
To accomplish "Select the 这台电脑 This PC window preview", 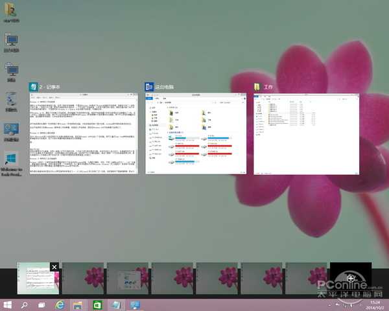I will pyautogui.click(x=196, y=133).
